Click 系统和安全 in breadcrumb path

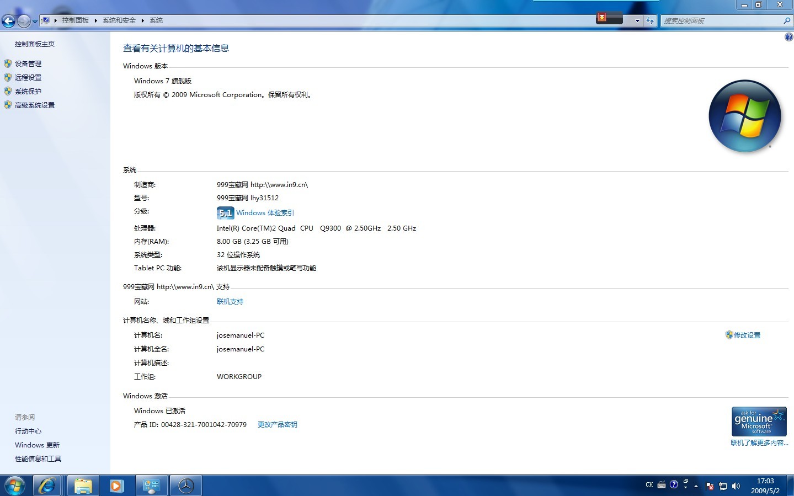pos(119,20)
